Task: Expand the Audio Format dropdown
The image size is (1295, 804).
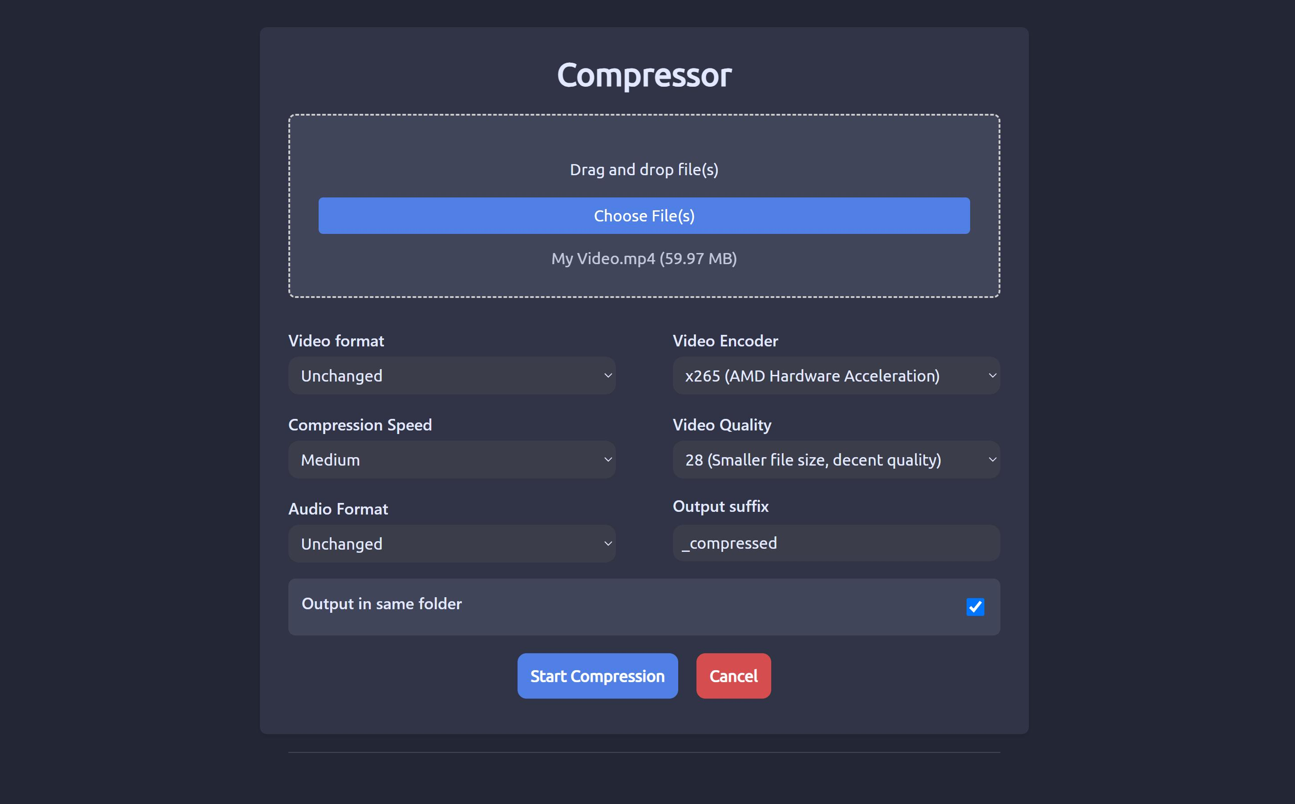Action: pyautogui.click(x=451, y=543)
